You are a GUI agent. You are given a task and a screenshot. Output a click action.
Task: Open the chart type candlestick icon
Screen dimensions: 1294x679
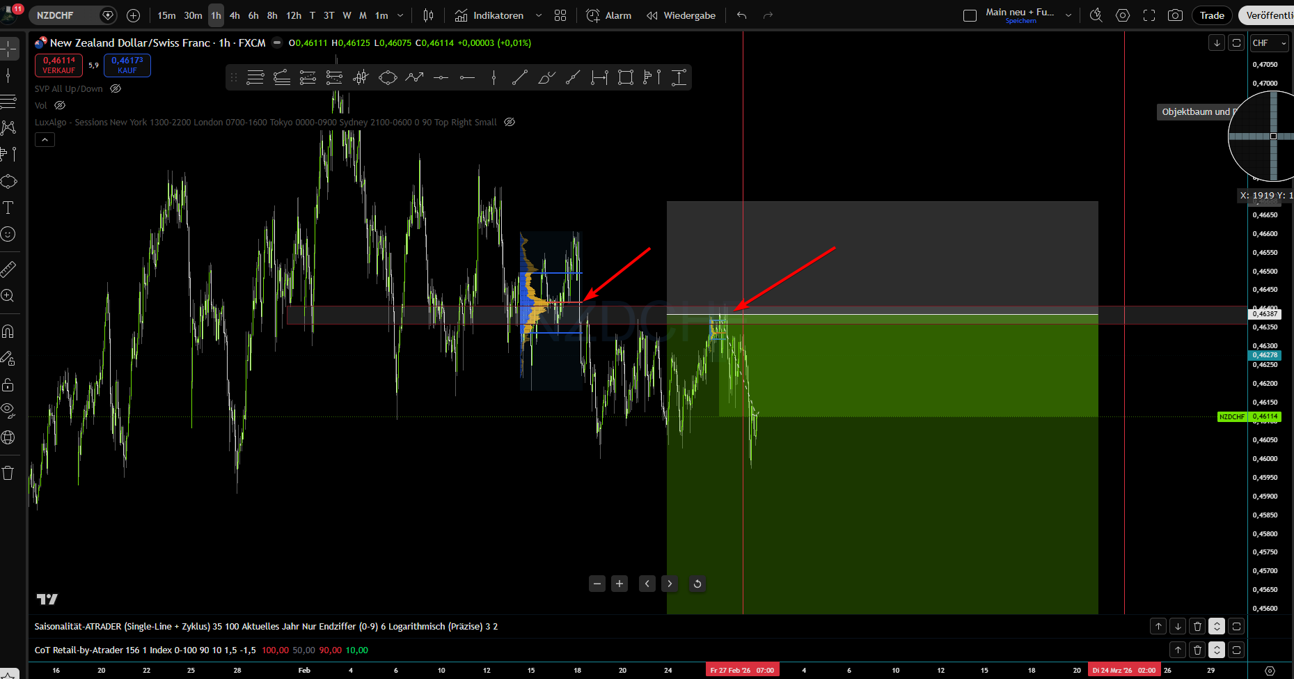[x=427, y=15]
